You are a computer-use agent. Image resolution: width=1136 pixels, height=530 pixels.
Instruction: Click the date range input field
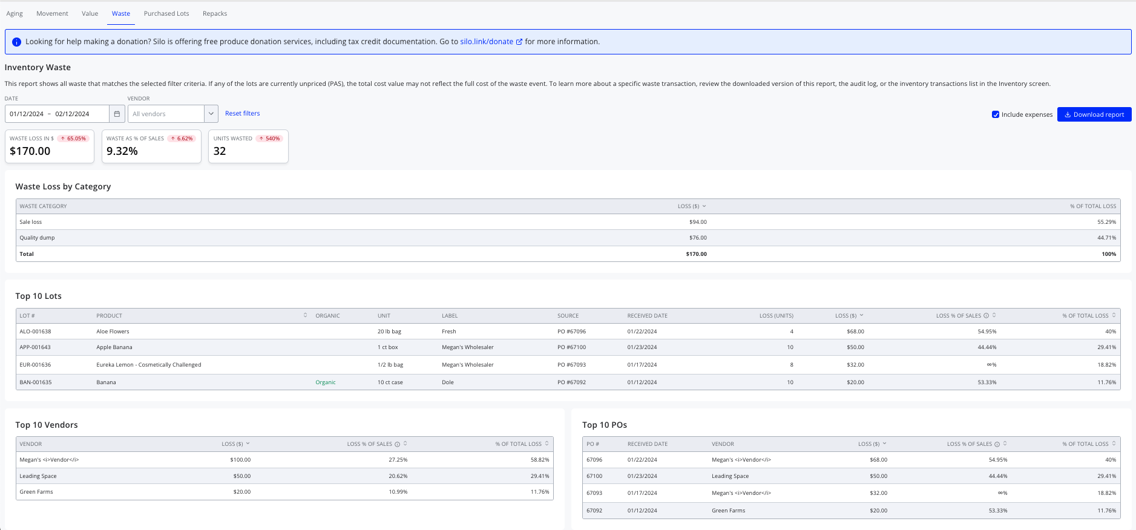tap(57, 114)
